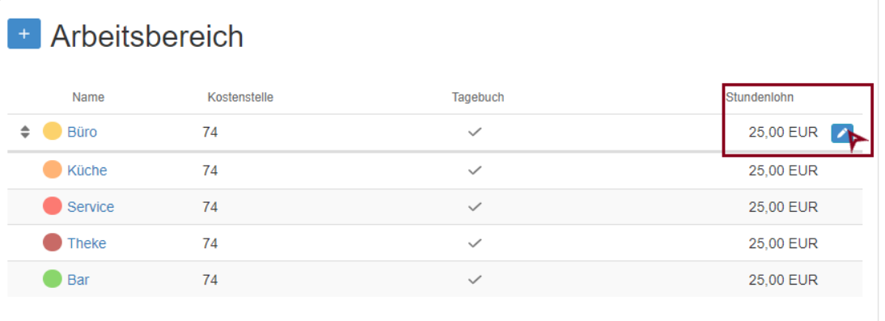Open the Service work area link
The height and width of the screenshot is (321, 885).
pos(91,206)
